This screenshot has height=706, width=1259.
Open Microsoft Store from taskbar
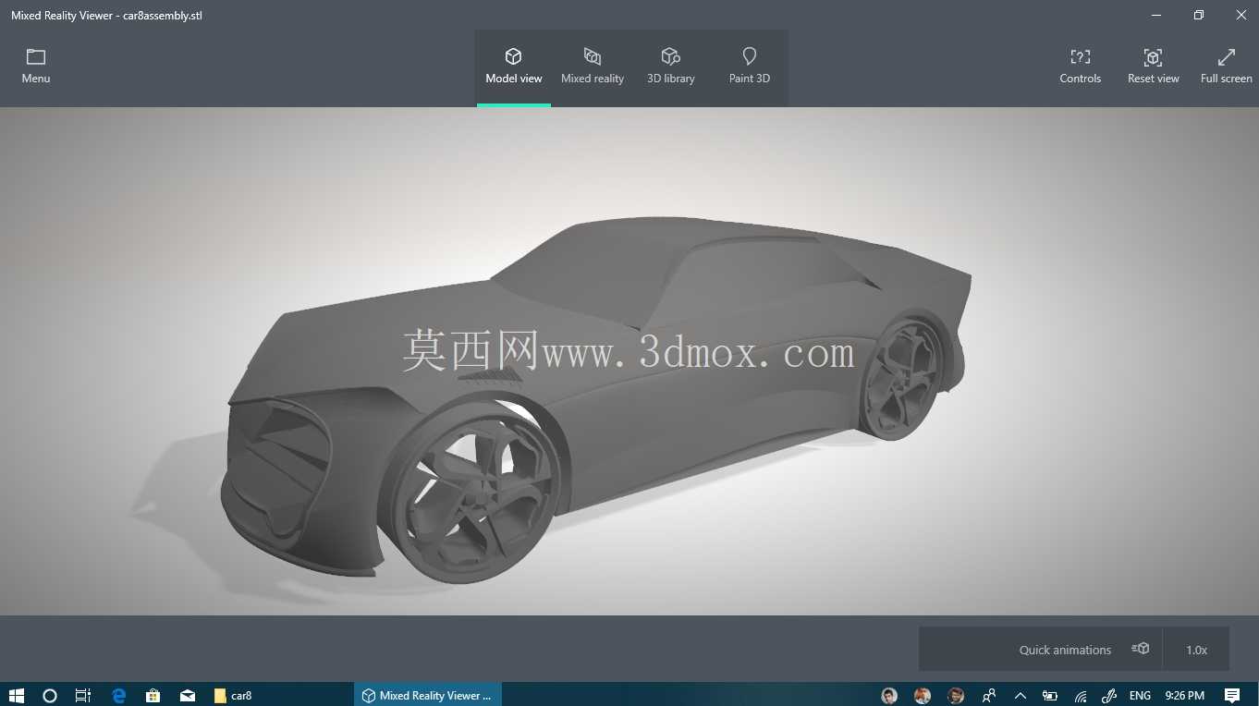click(x=153, y=695)
